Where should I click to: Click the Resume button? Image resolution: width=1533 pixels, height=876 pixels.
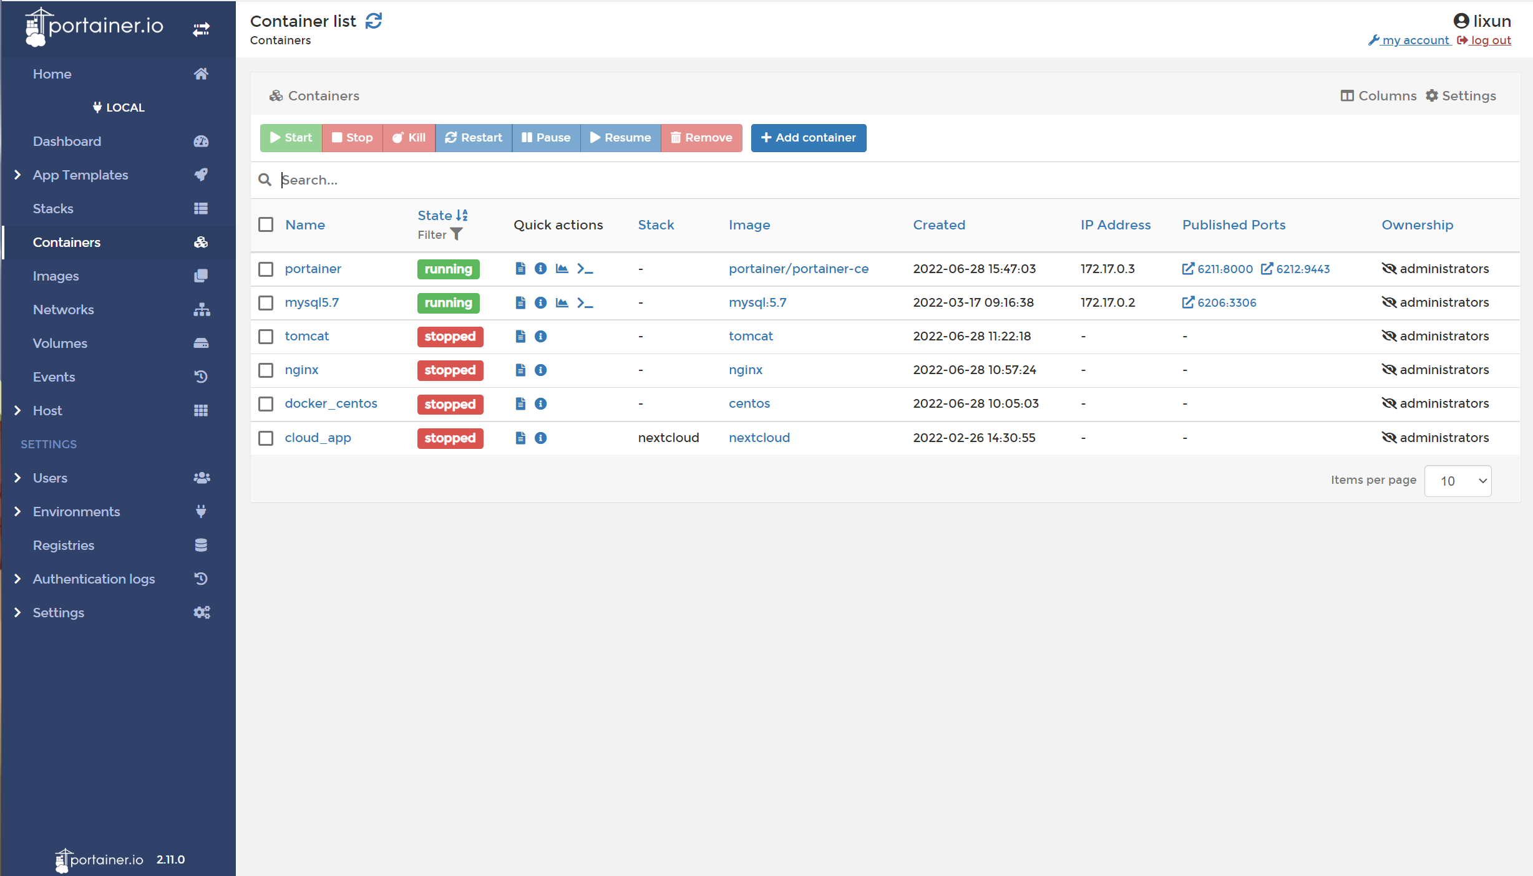click(x=620, y=138)
